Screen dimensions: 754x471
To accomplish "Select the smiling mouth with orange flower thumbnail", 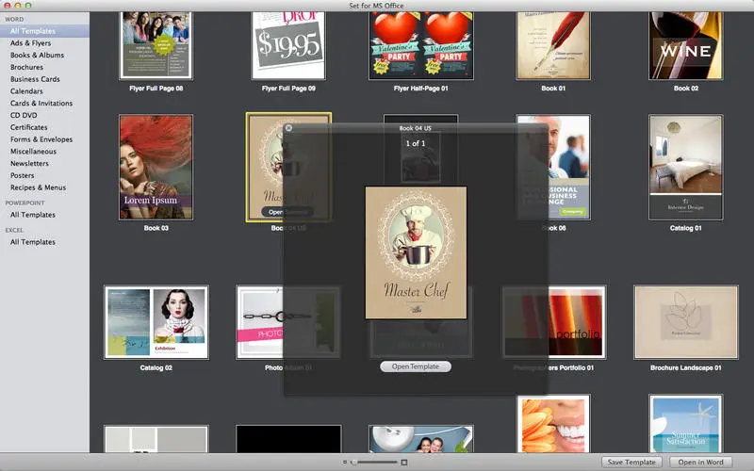I will [x=553, y=424].
